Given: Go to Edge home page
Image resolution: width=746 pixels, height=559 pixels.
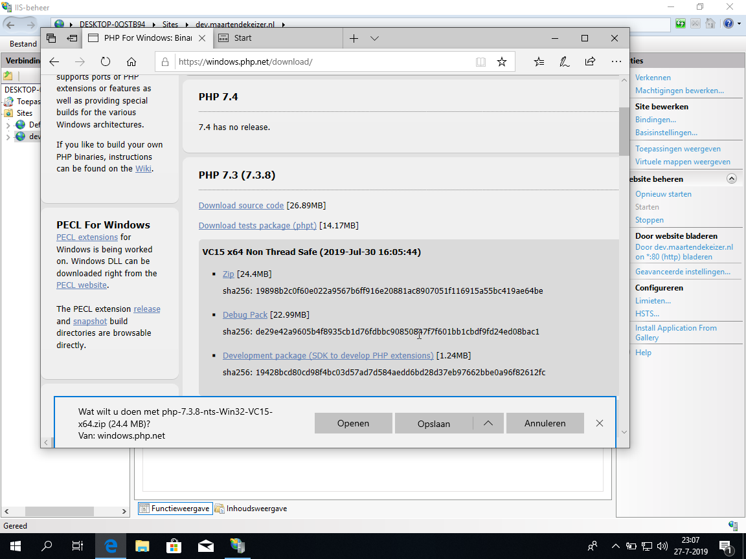Looking at the screenshot, I should click(131, 62).
